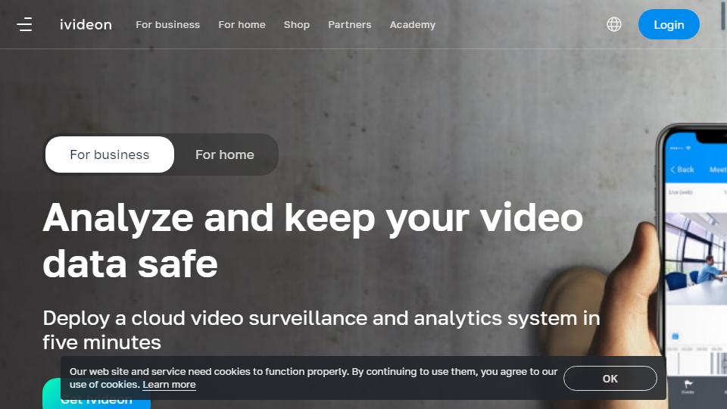Viewport: 727px width, 409px height.
Task: Open the globe language selector
Action: coord(614,24)
